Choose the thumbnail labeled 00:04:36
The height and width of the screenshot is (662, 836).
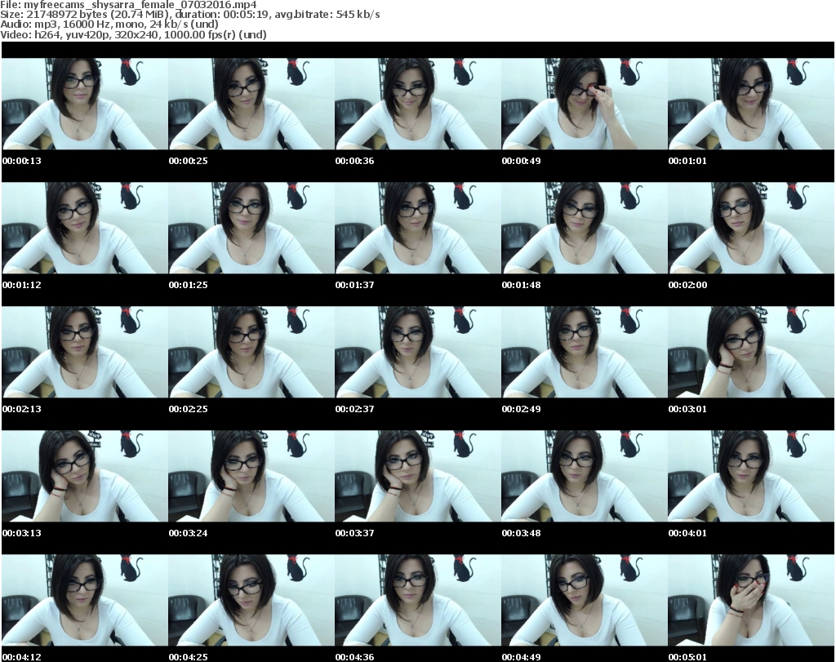(417, 600)
